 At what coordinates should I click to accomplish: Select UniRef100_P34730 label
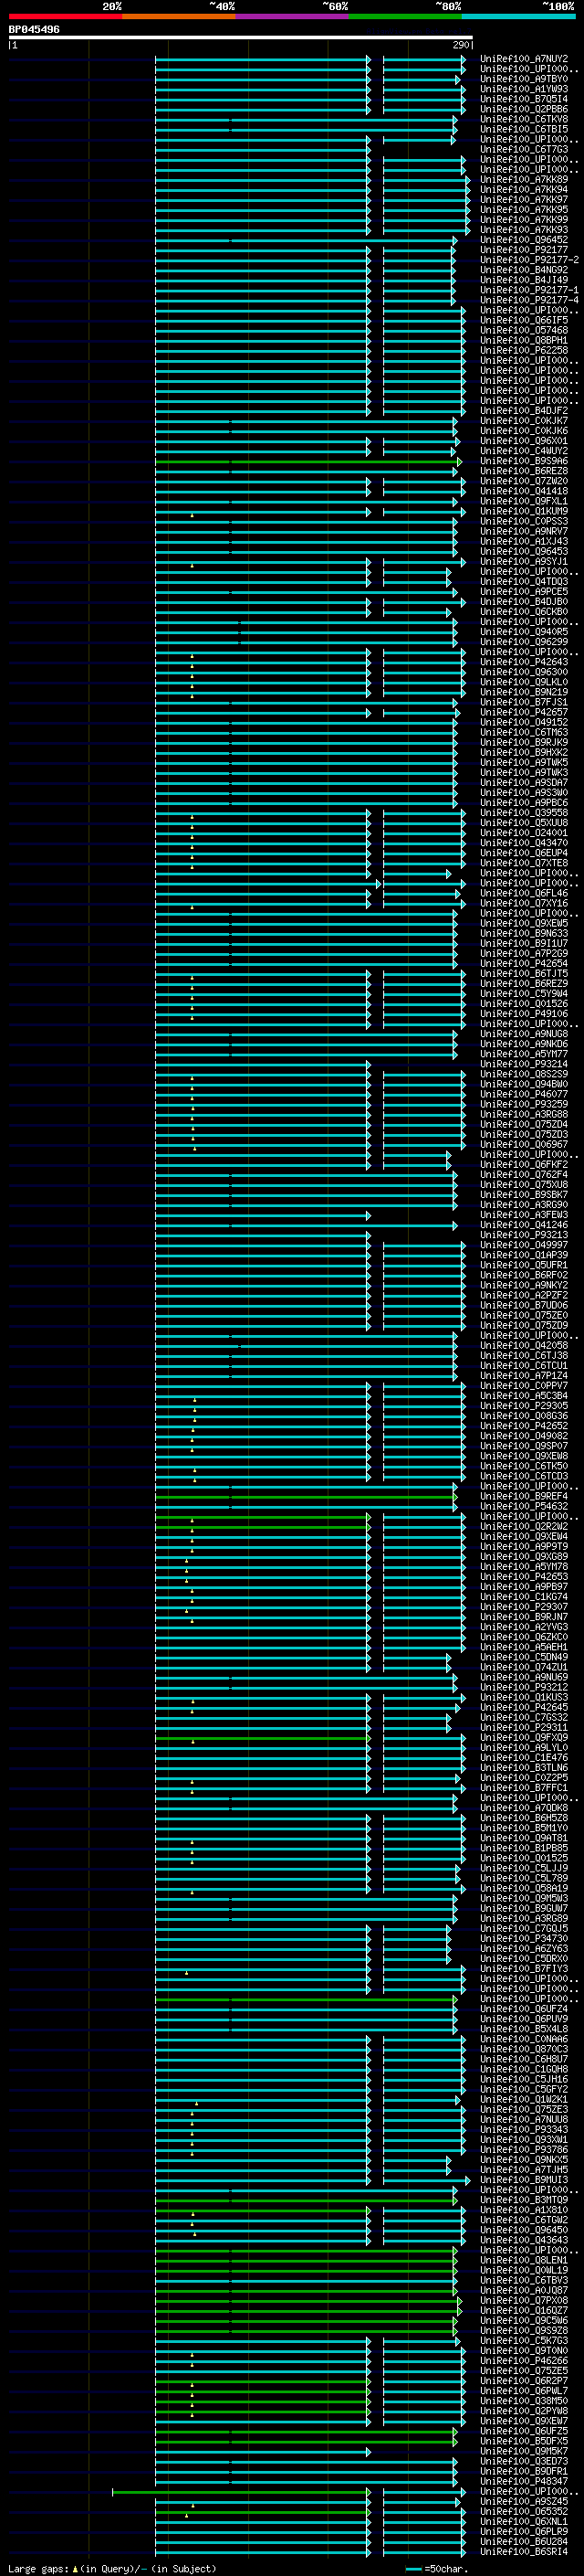coord(524,1939)
